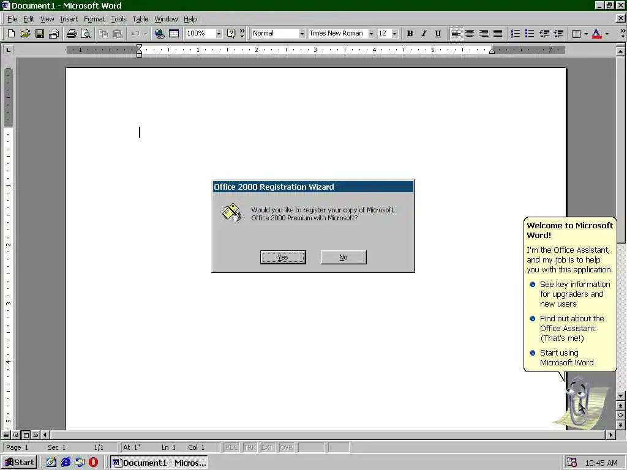Click Tables and Borders icon
The width and height of the screenshot is (627, 470).
[173, 34]
